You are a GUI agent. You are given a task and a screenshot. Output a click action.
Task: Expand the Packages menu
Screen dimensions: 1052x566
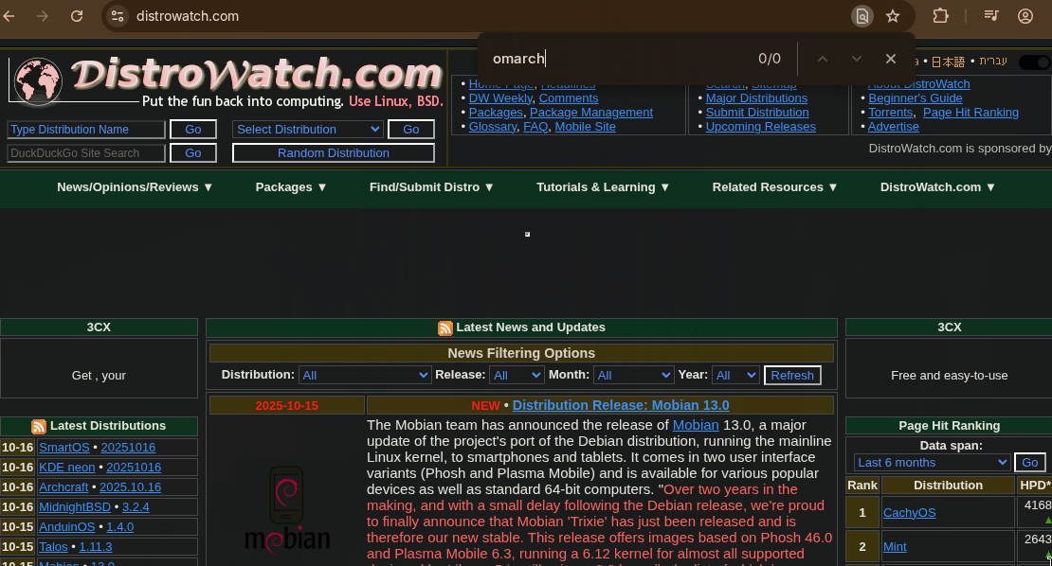(x=291, y=187)
